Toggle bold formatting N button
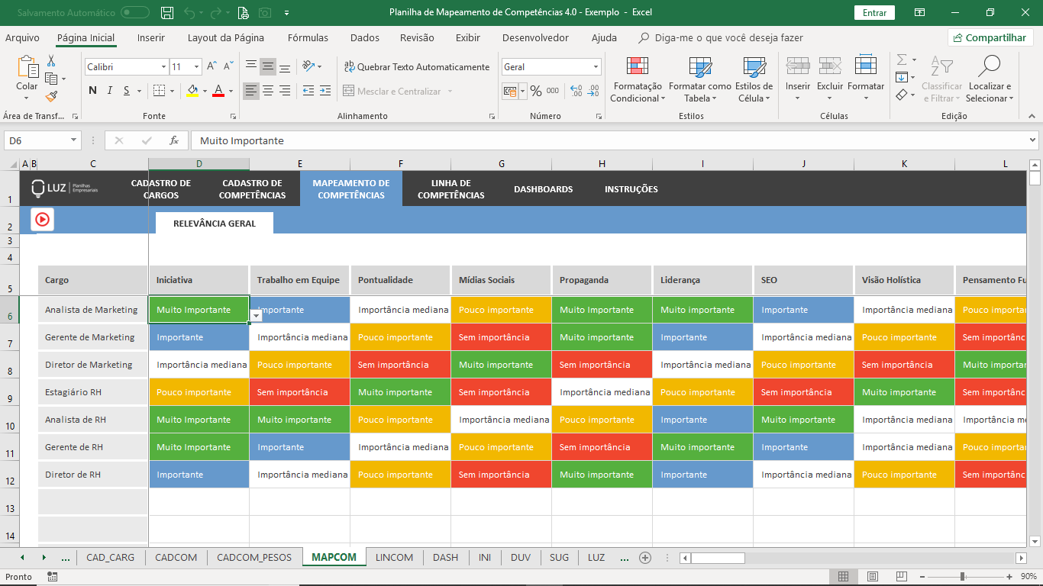Screen dimensions: 1043x586 pyautogui.click(x=92, y=91)
